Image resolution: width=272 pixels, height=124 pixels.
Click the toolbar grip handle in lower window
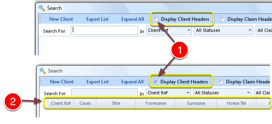coord(41,82)
